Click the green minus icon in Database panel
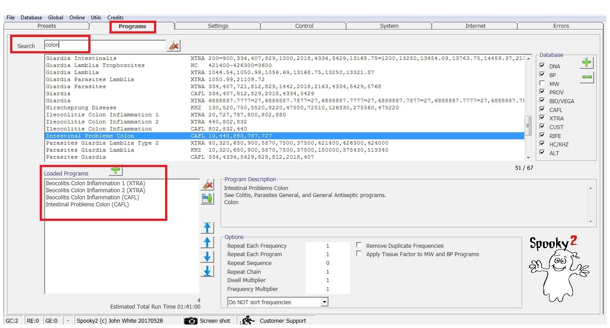Viewport: 610px width, 328px height. (x=586, y=77)
